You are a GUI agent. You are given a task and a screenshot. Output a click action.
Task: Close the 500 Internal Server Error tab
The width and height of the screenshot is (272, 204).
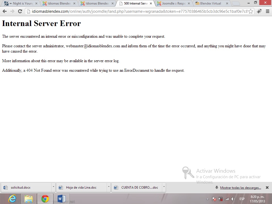(151, 3)
